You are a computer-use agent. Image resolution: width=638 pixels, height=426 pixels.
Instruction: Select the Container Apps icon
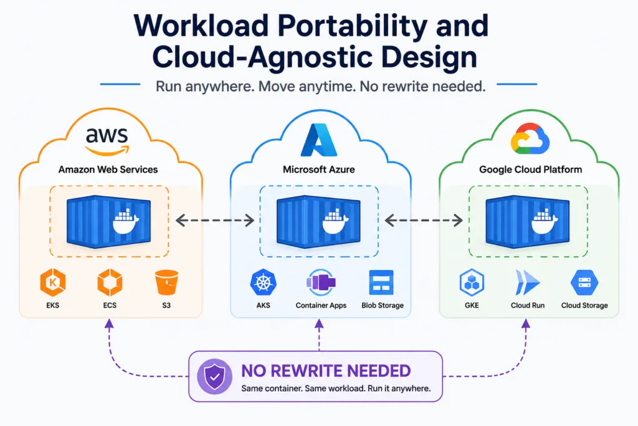click(321, 283)
